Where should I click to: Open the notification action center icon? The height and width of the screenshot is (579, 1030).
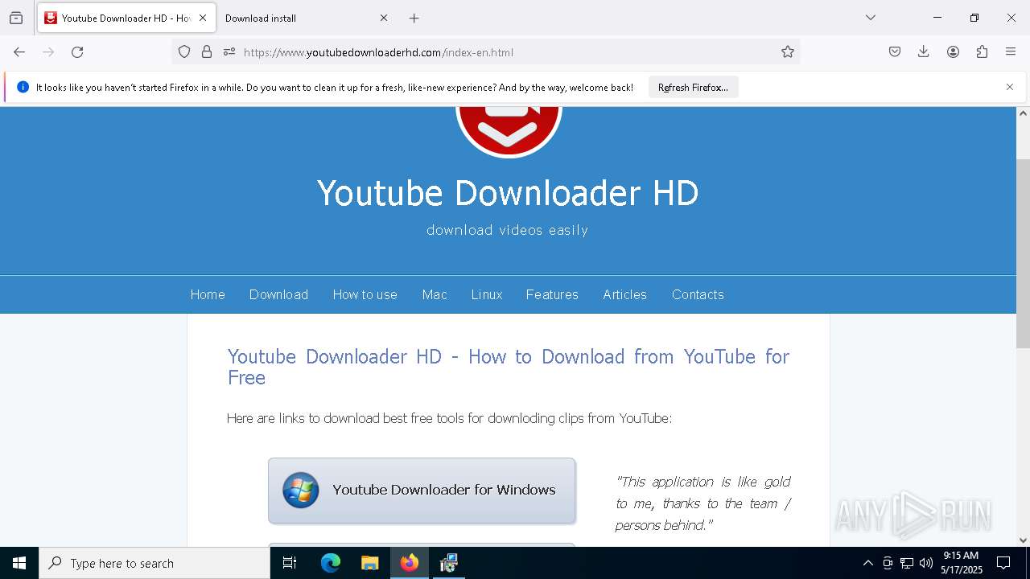(1003, 563)
